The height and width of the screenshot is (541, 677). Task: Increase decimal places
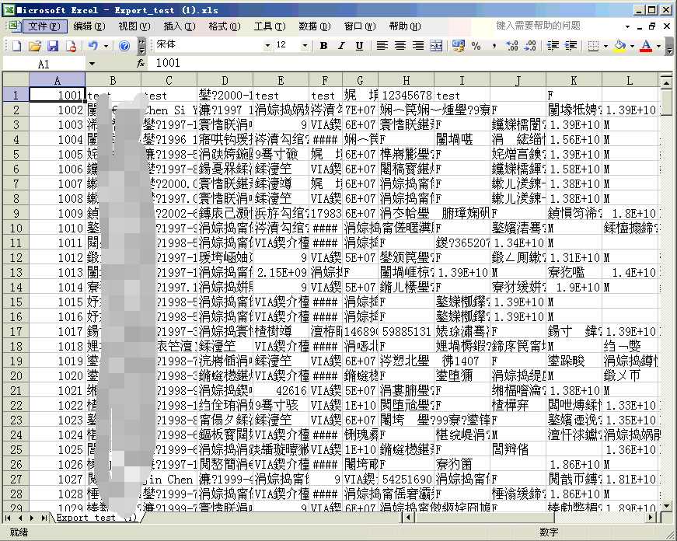click(512, 45)
